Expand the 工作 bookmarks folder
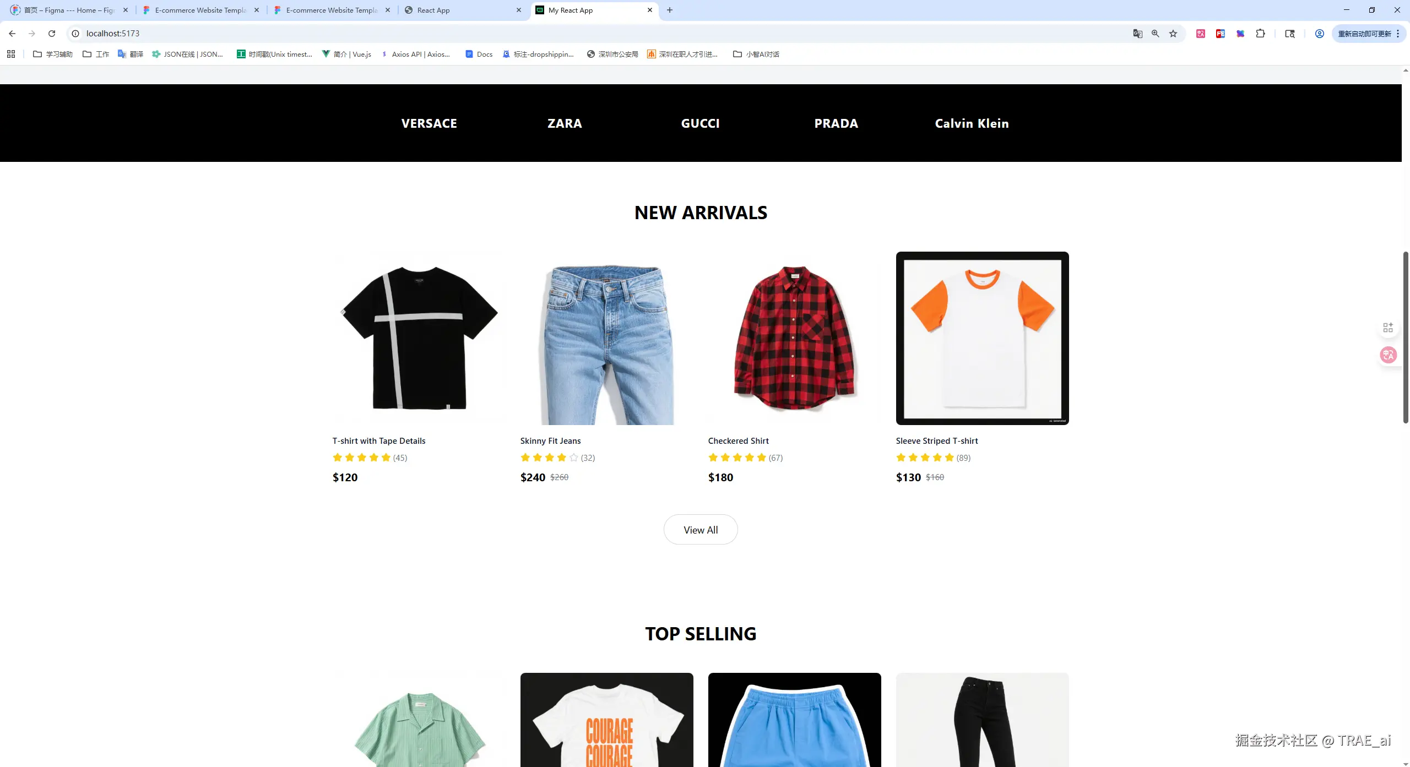This screenshot has width=1410, height=767. click(96, 54)
